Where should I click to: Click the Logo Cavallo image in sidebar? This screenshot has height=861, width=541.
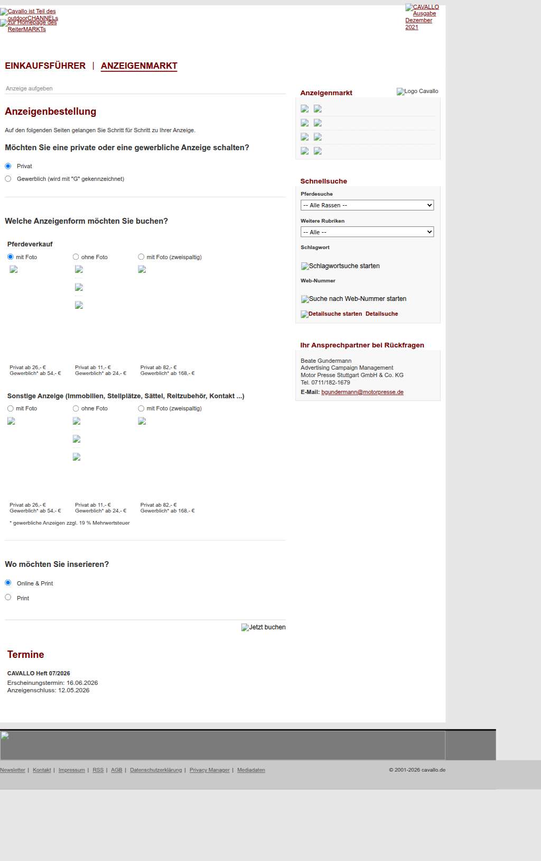(x=417, y=91)
